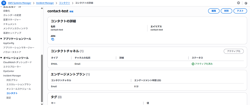The image size is (250, 105).
Task: Open the hamburger navigation menu icon
Action: (x=4, y=3)
